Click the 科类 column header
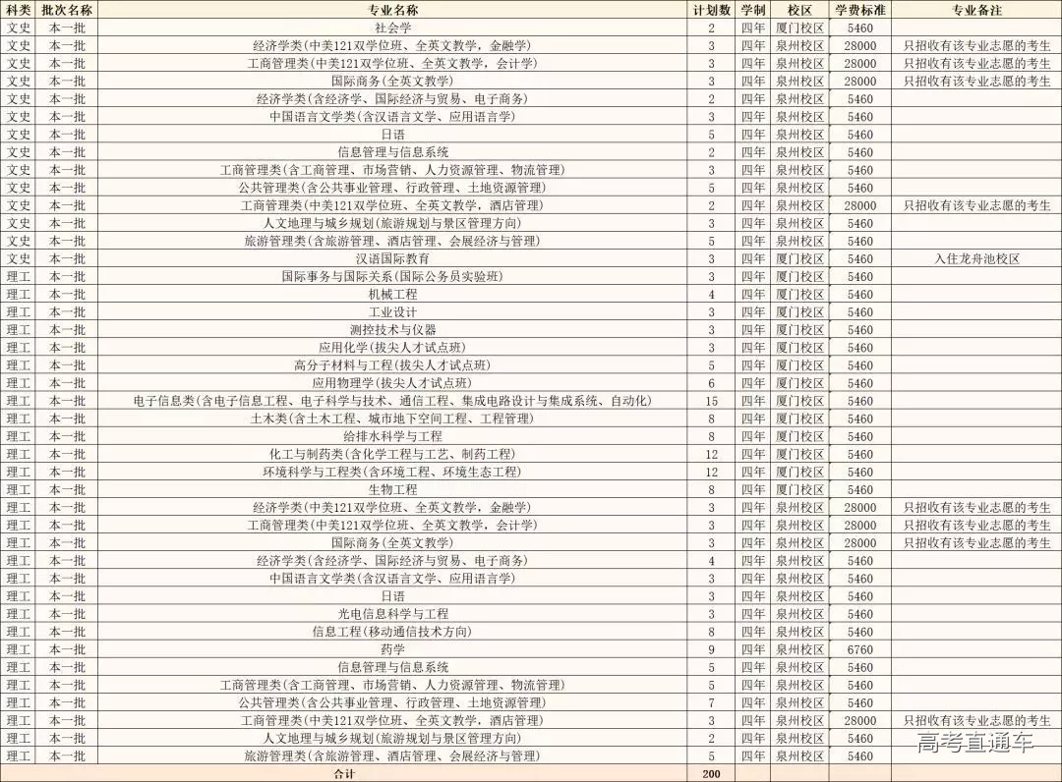The width and height of the screenshot is (1062, 782). [x=18, y=9]
